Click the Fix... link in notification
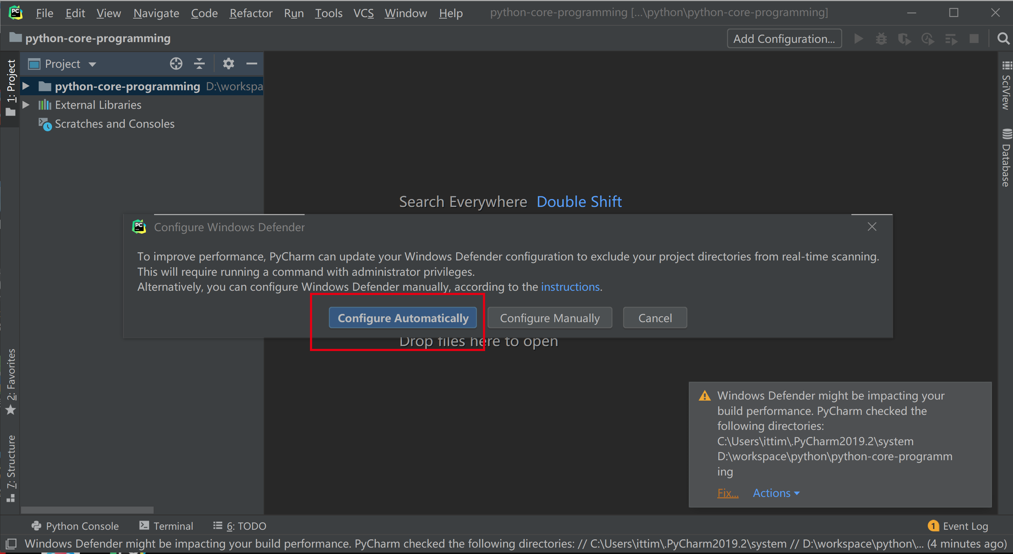The image size is (1013, 554). 728,493
